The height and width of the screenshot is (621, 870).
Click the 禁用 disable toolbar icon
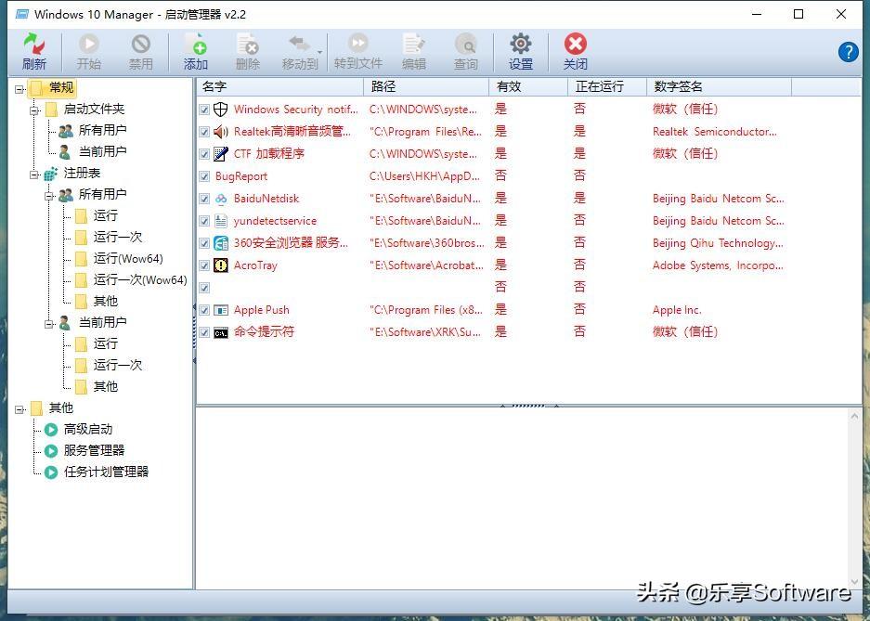141,44
